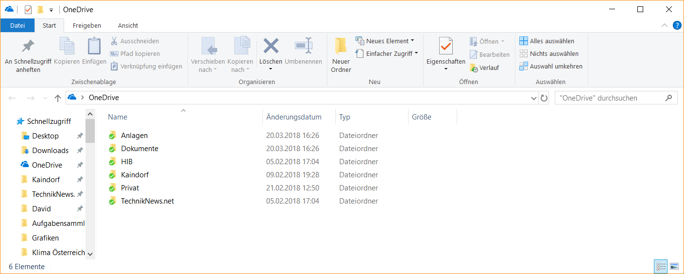684x274 pixels.
Task: Click Bearbeiten in ribbon
Action: pos(490,54)
